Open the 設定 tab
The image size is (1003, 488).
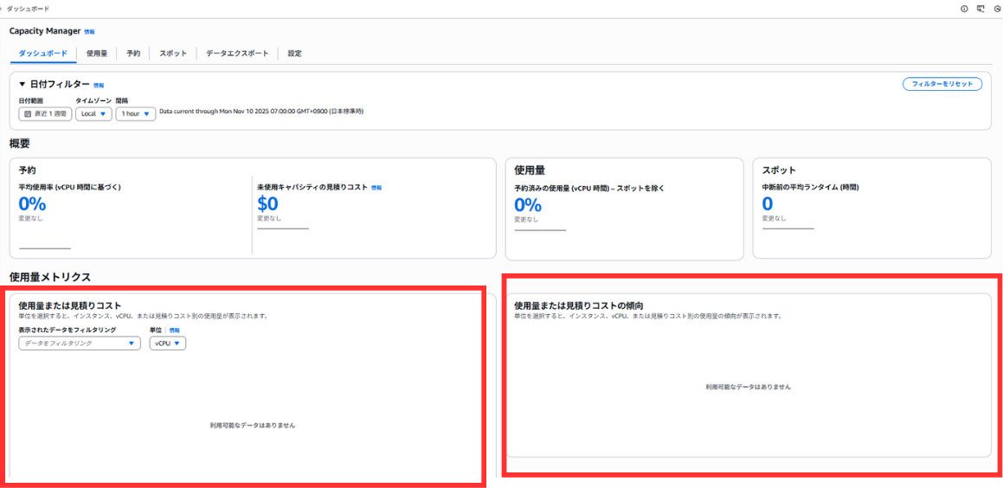click(x=294, y=54)
